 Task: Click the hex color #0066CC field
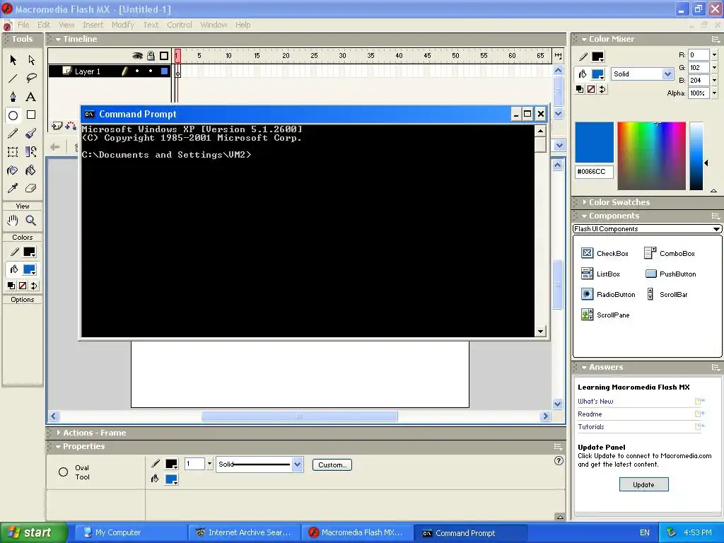(x=594, y=172)
